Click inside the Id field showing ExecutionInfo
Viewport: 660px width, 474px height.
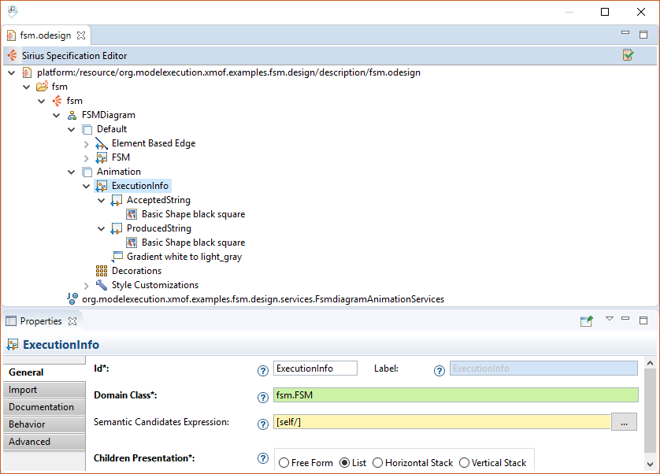315,368
